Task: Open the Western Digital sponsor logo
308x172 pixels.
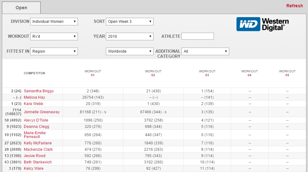Action: 263,24
